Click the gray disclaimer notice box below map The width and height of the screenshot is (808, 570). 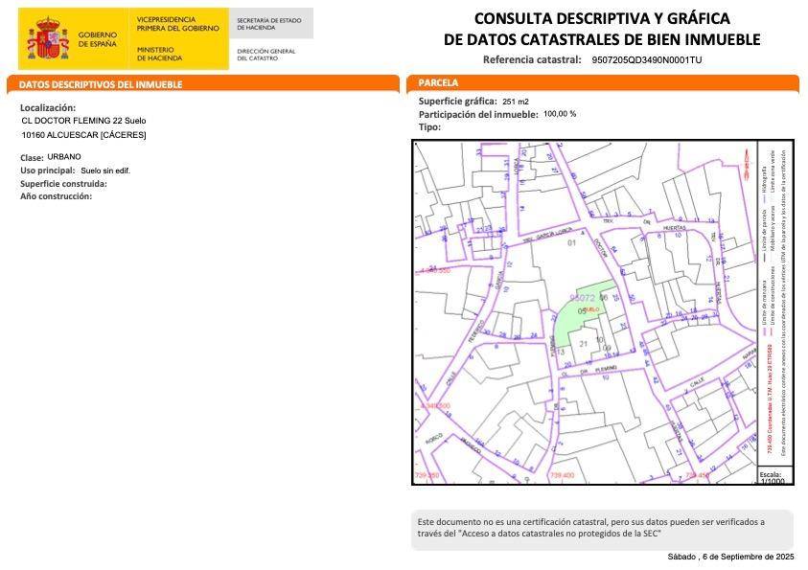(602, 528)
